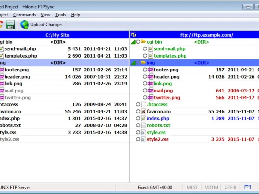Image resolution: width=259 pixels, height=194 pixels.
Task: Toggle the MLST status bar indicator
Action: point(192,187)
